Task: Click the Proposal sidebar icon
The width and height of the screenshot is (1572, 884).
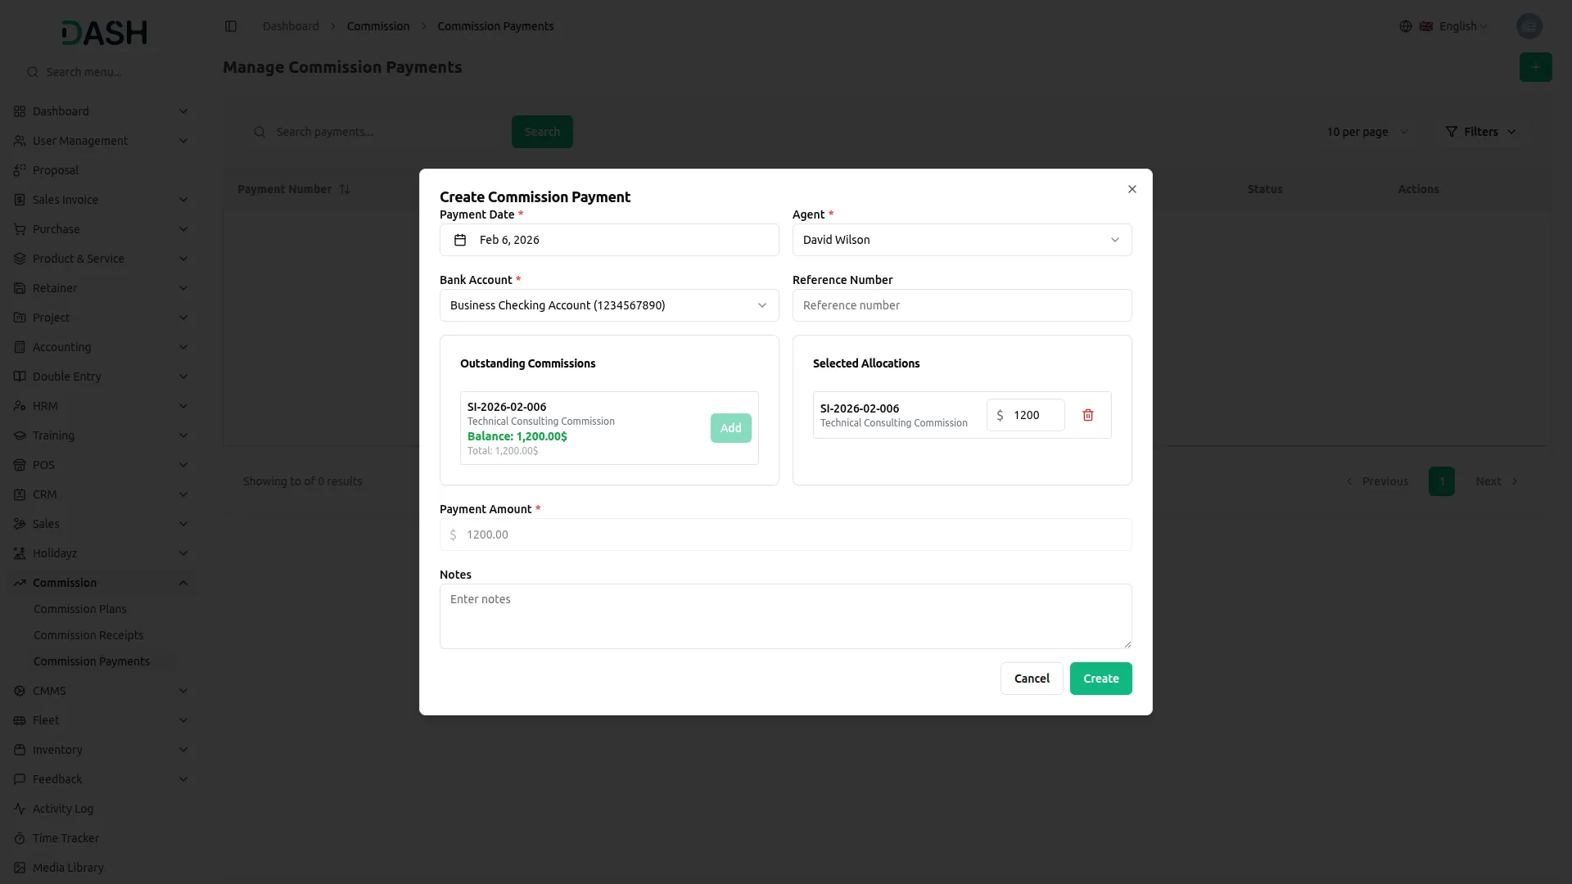Action: [x=20, y=170]
